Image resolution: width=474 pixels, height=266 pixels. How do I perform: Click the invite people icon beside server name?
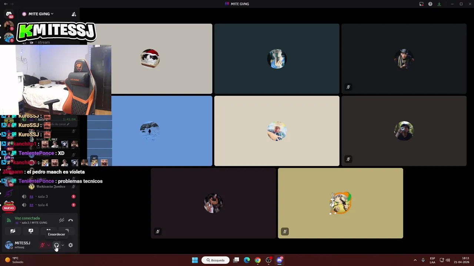tap(74, 14)
